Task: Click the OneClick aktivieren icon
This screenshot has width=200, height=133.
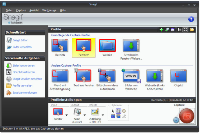Action: (x=9, y=72)
